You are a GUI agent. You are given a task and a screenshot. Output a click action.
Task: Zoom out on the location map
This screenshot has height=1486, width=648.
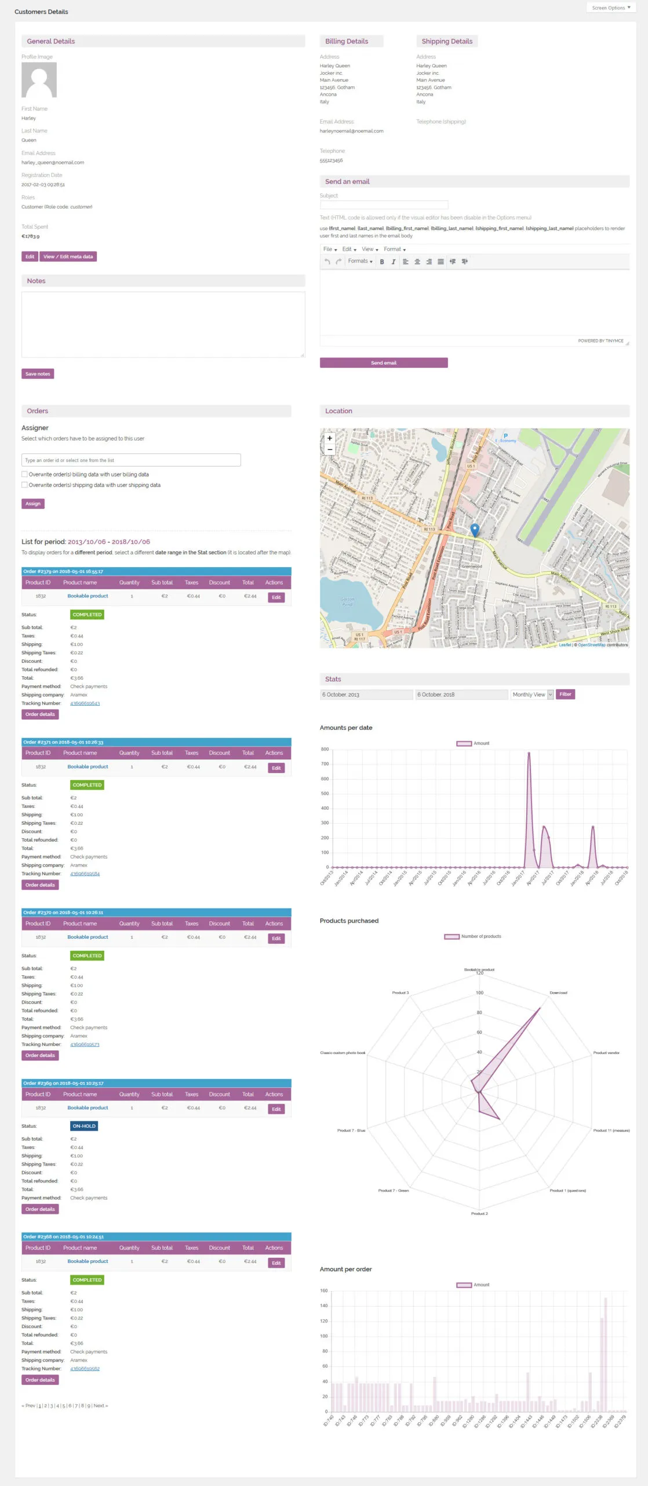point(330,449)
